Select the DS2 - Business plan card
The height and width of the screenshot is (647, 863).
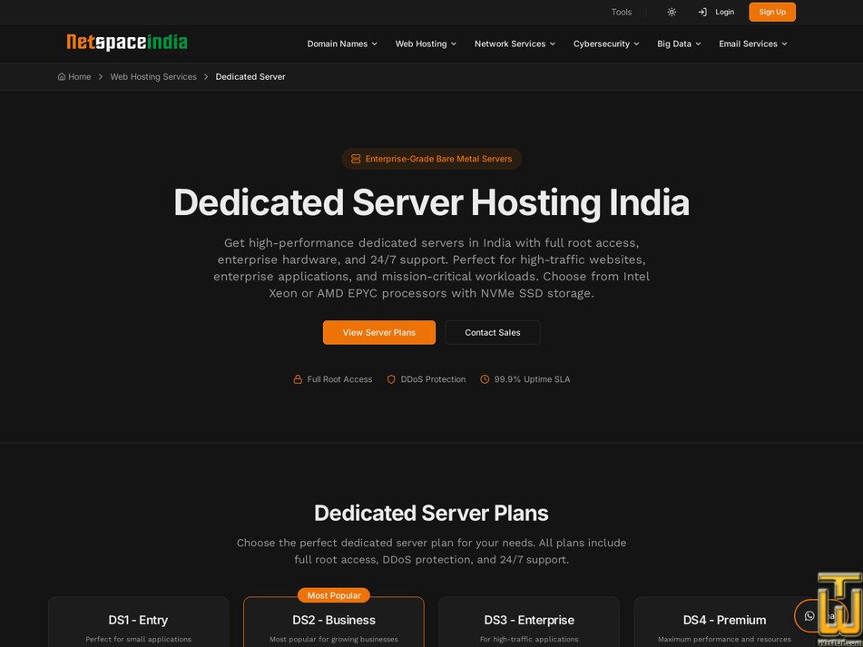[x=334, y=622]
